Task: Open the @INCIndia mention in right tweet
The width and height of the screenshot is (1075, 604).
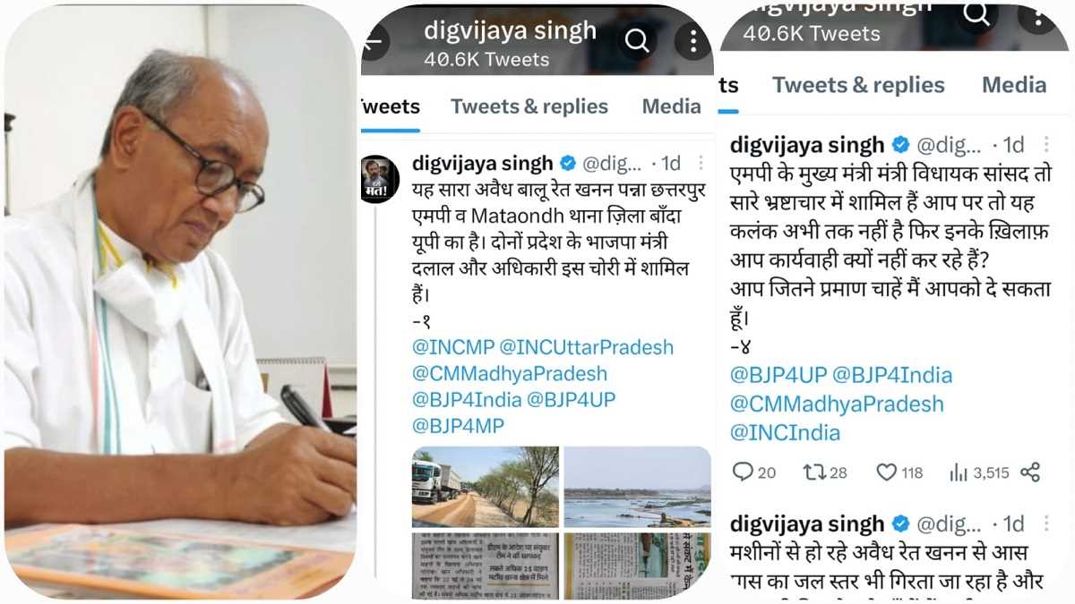Action: click(x=785, y=433)
